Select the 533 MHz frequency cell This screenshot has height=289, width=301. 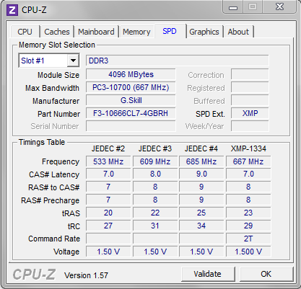pos(108,161)
